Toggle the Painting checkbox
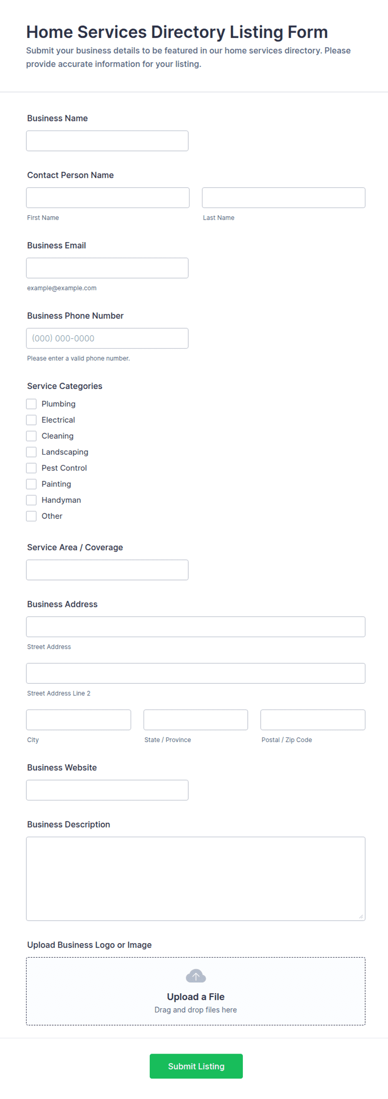Viewport: 388px width, 1099px height. click(x=31, y=484)
